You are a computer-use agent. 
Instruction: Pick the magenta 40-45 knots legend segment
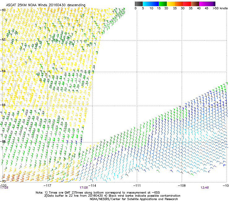click(x=203, y=4)
